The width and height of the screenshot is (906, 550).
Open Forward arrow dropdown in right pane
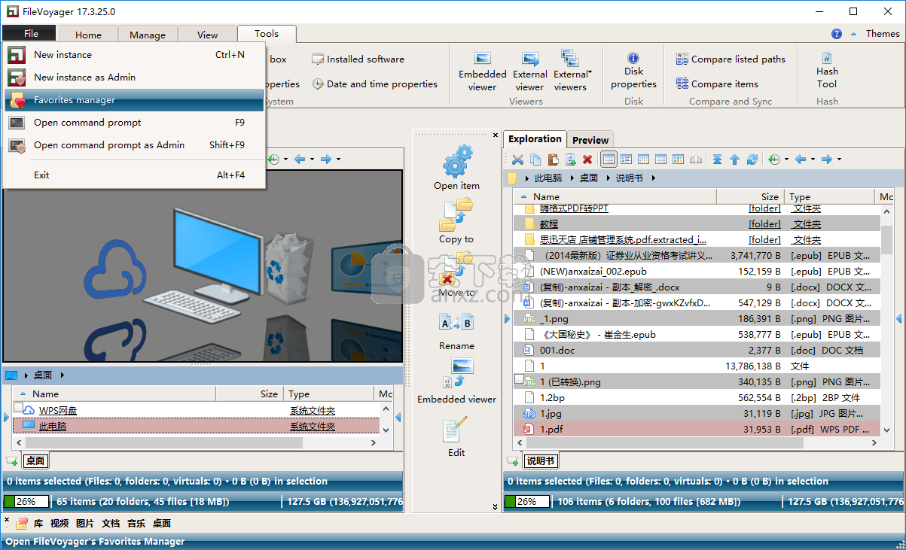point(839,160)
